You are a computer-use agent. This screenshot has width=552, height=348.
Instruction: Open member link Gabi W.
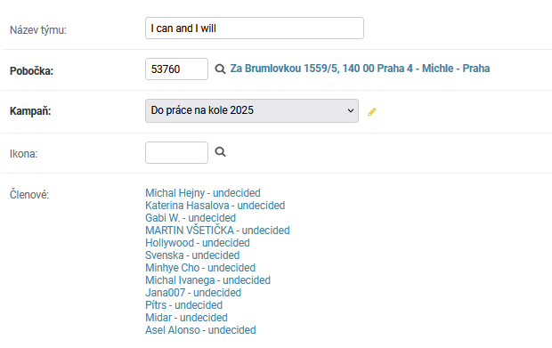[191, 218]
